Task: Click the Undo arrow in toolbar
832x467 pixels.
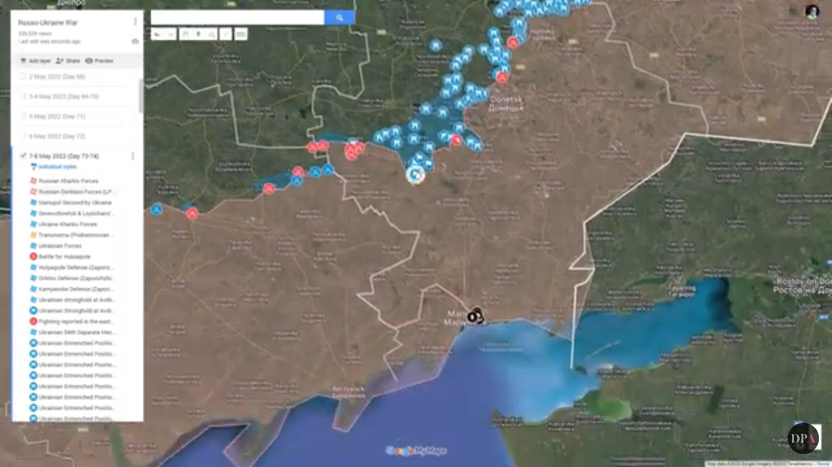Action: pyautogui.click(x=157, y=34)
